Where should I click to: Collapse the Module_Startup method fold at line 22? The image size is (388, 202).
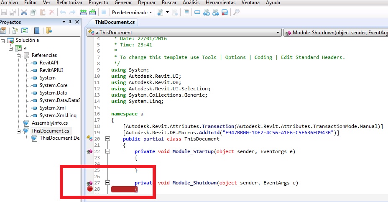107,151
